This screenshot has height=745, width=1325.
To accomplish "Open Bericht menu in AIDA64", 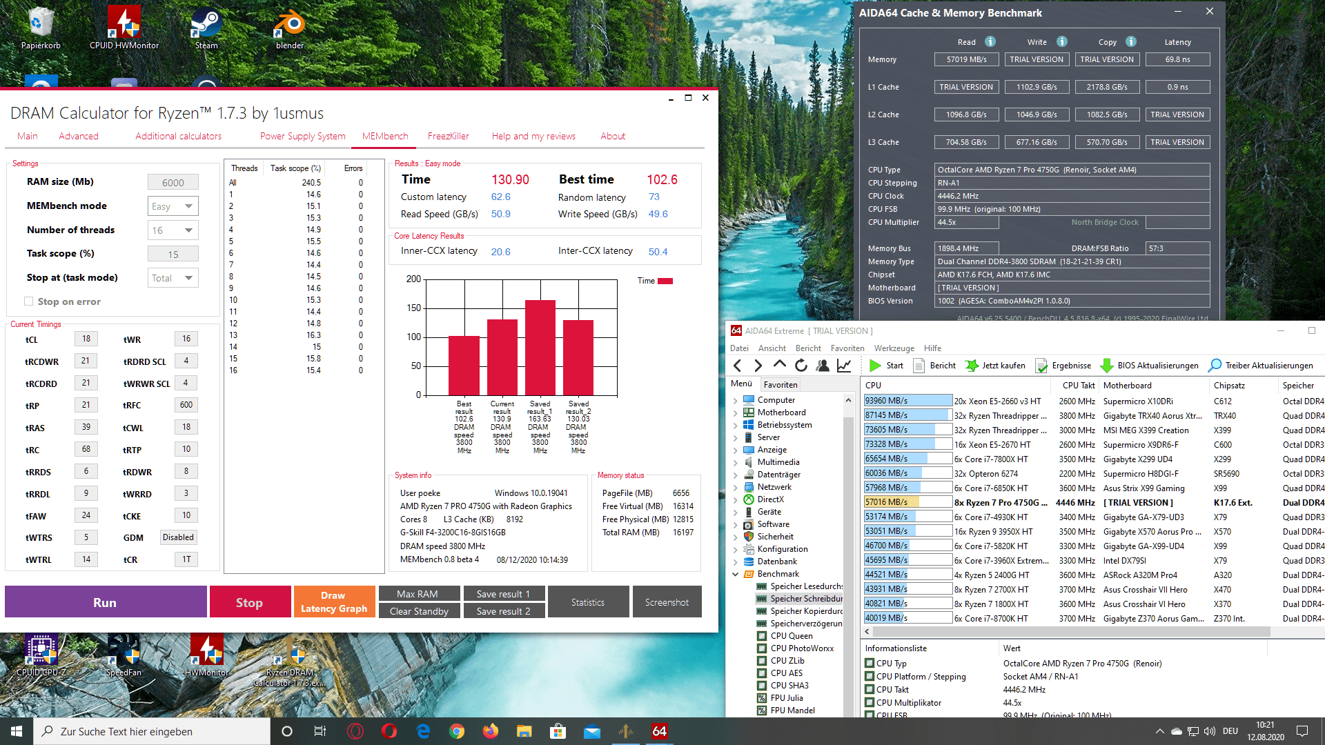I will 808,348.
